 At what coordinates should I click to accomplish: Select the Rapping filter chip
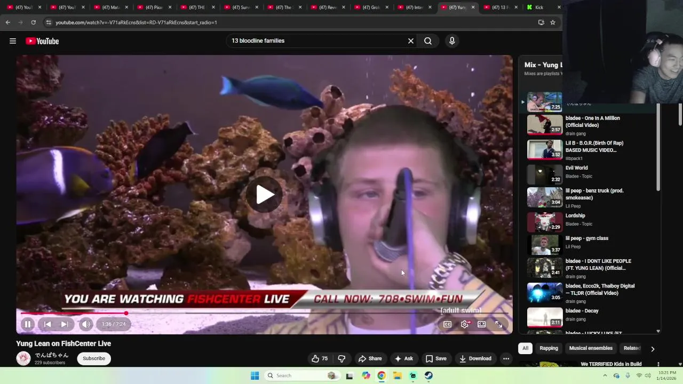pos(549,348)
